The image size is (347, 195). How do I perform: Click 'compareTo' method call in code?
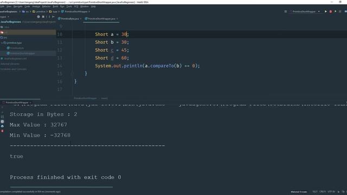tap(162, 66)
